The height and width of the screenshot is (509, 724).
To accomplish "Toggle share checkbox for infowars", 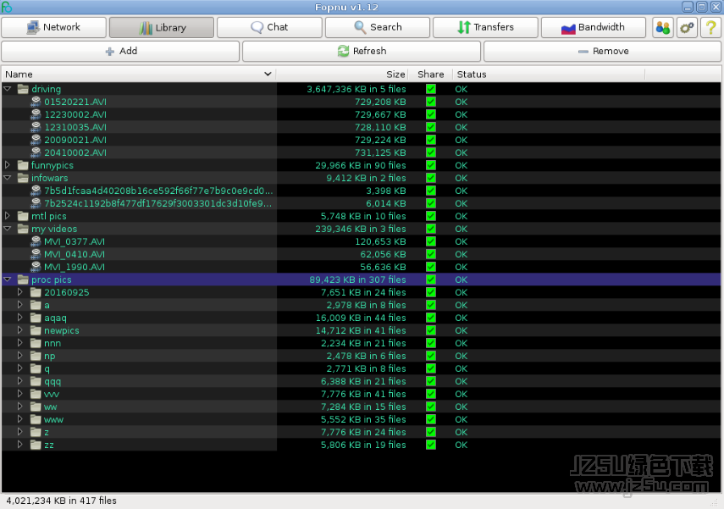I will tap(431, 178).
